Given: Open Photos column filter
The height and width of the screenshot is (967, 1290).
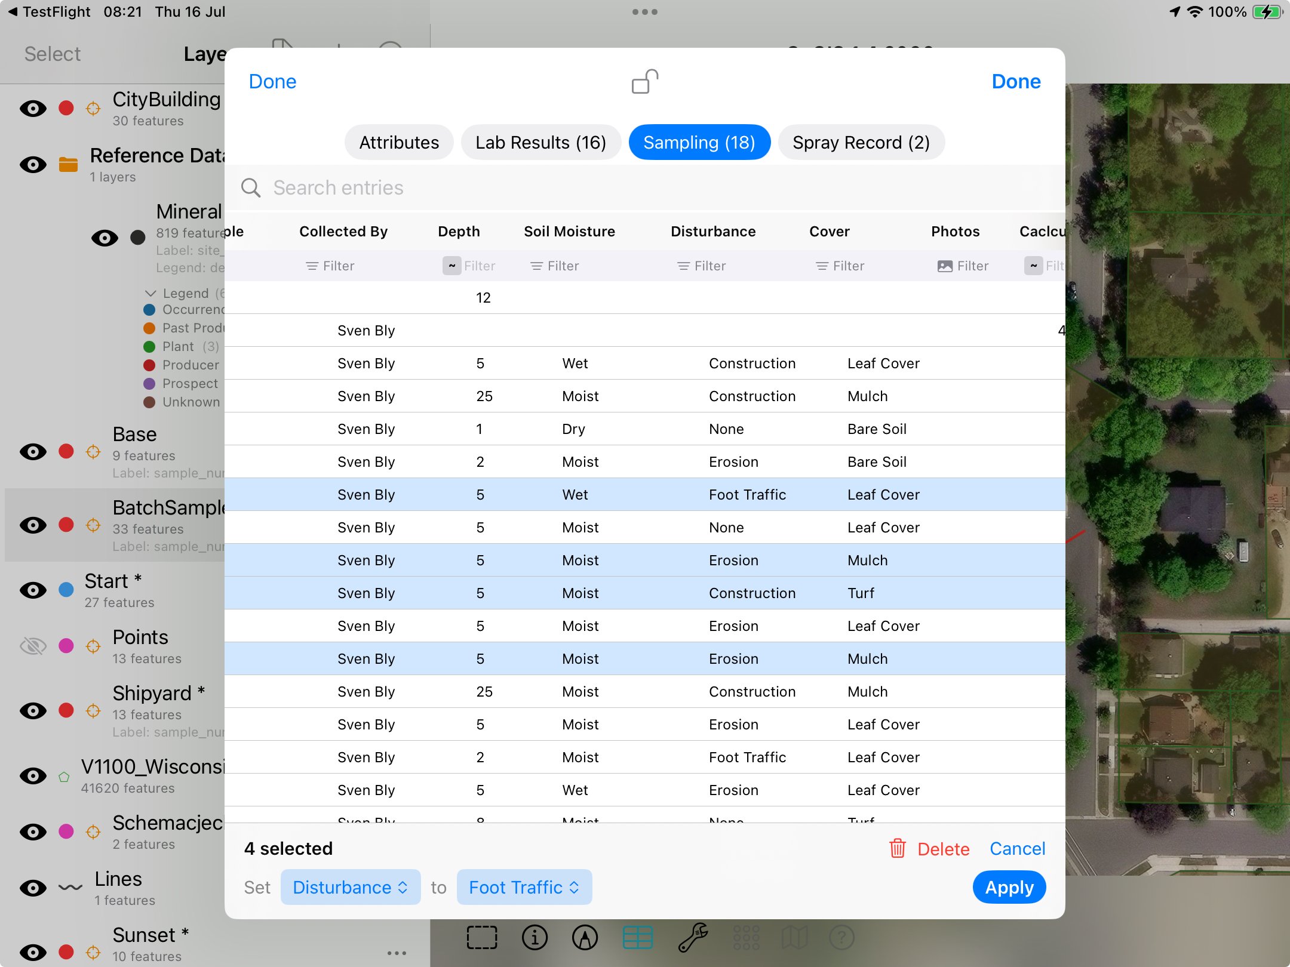Looking at the screenshot, I should point(963,266).
